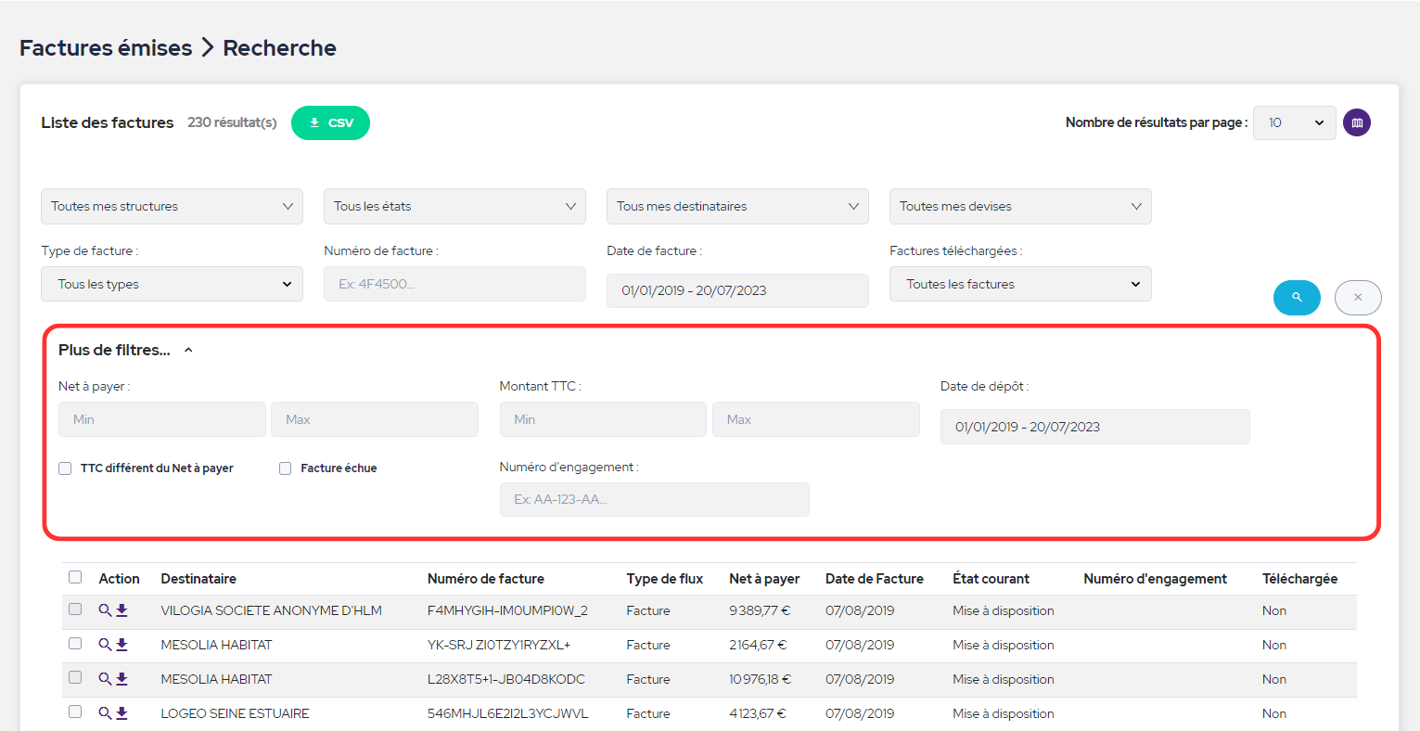Click the Montant TTC Min field

[x=603, y=419]
